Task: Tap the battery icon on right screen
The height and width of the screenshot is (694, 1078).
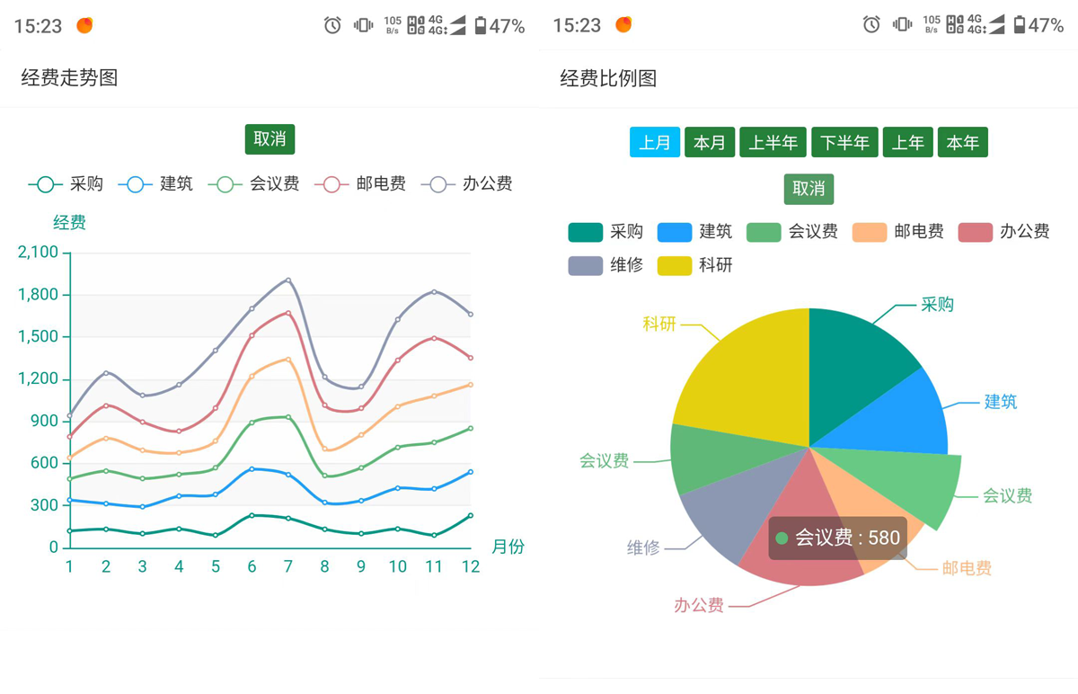Action: 1019,25
